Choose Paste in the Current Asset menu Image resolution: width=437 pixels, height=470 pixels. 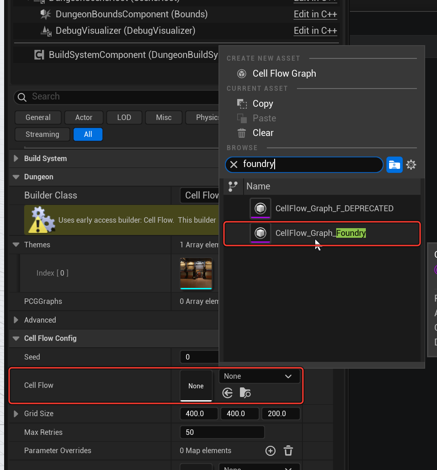322,118
